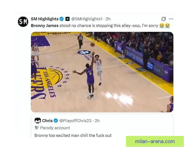The image size is (187, 150).
Task: Click the milan-arena.com watermark banner
Action: [155, 141]
